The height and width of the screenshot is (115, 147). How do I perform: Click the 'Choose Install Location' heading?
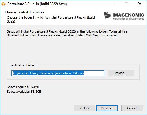tap(24, 12)
